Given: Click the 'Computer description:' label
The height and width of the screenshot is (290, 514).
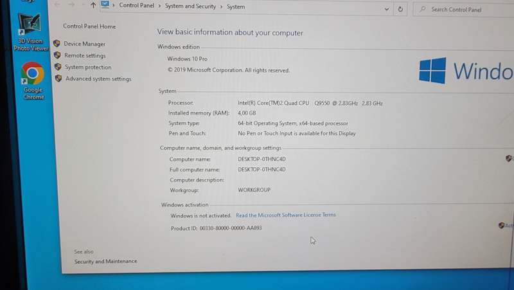Looking at the screenshot, I should point(197,180).
